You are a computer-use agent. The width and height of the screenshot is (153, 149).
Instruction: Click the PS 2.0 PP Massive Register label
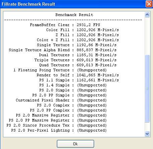coord(39,120)
